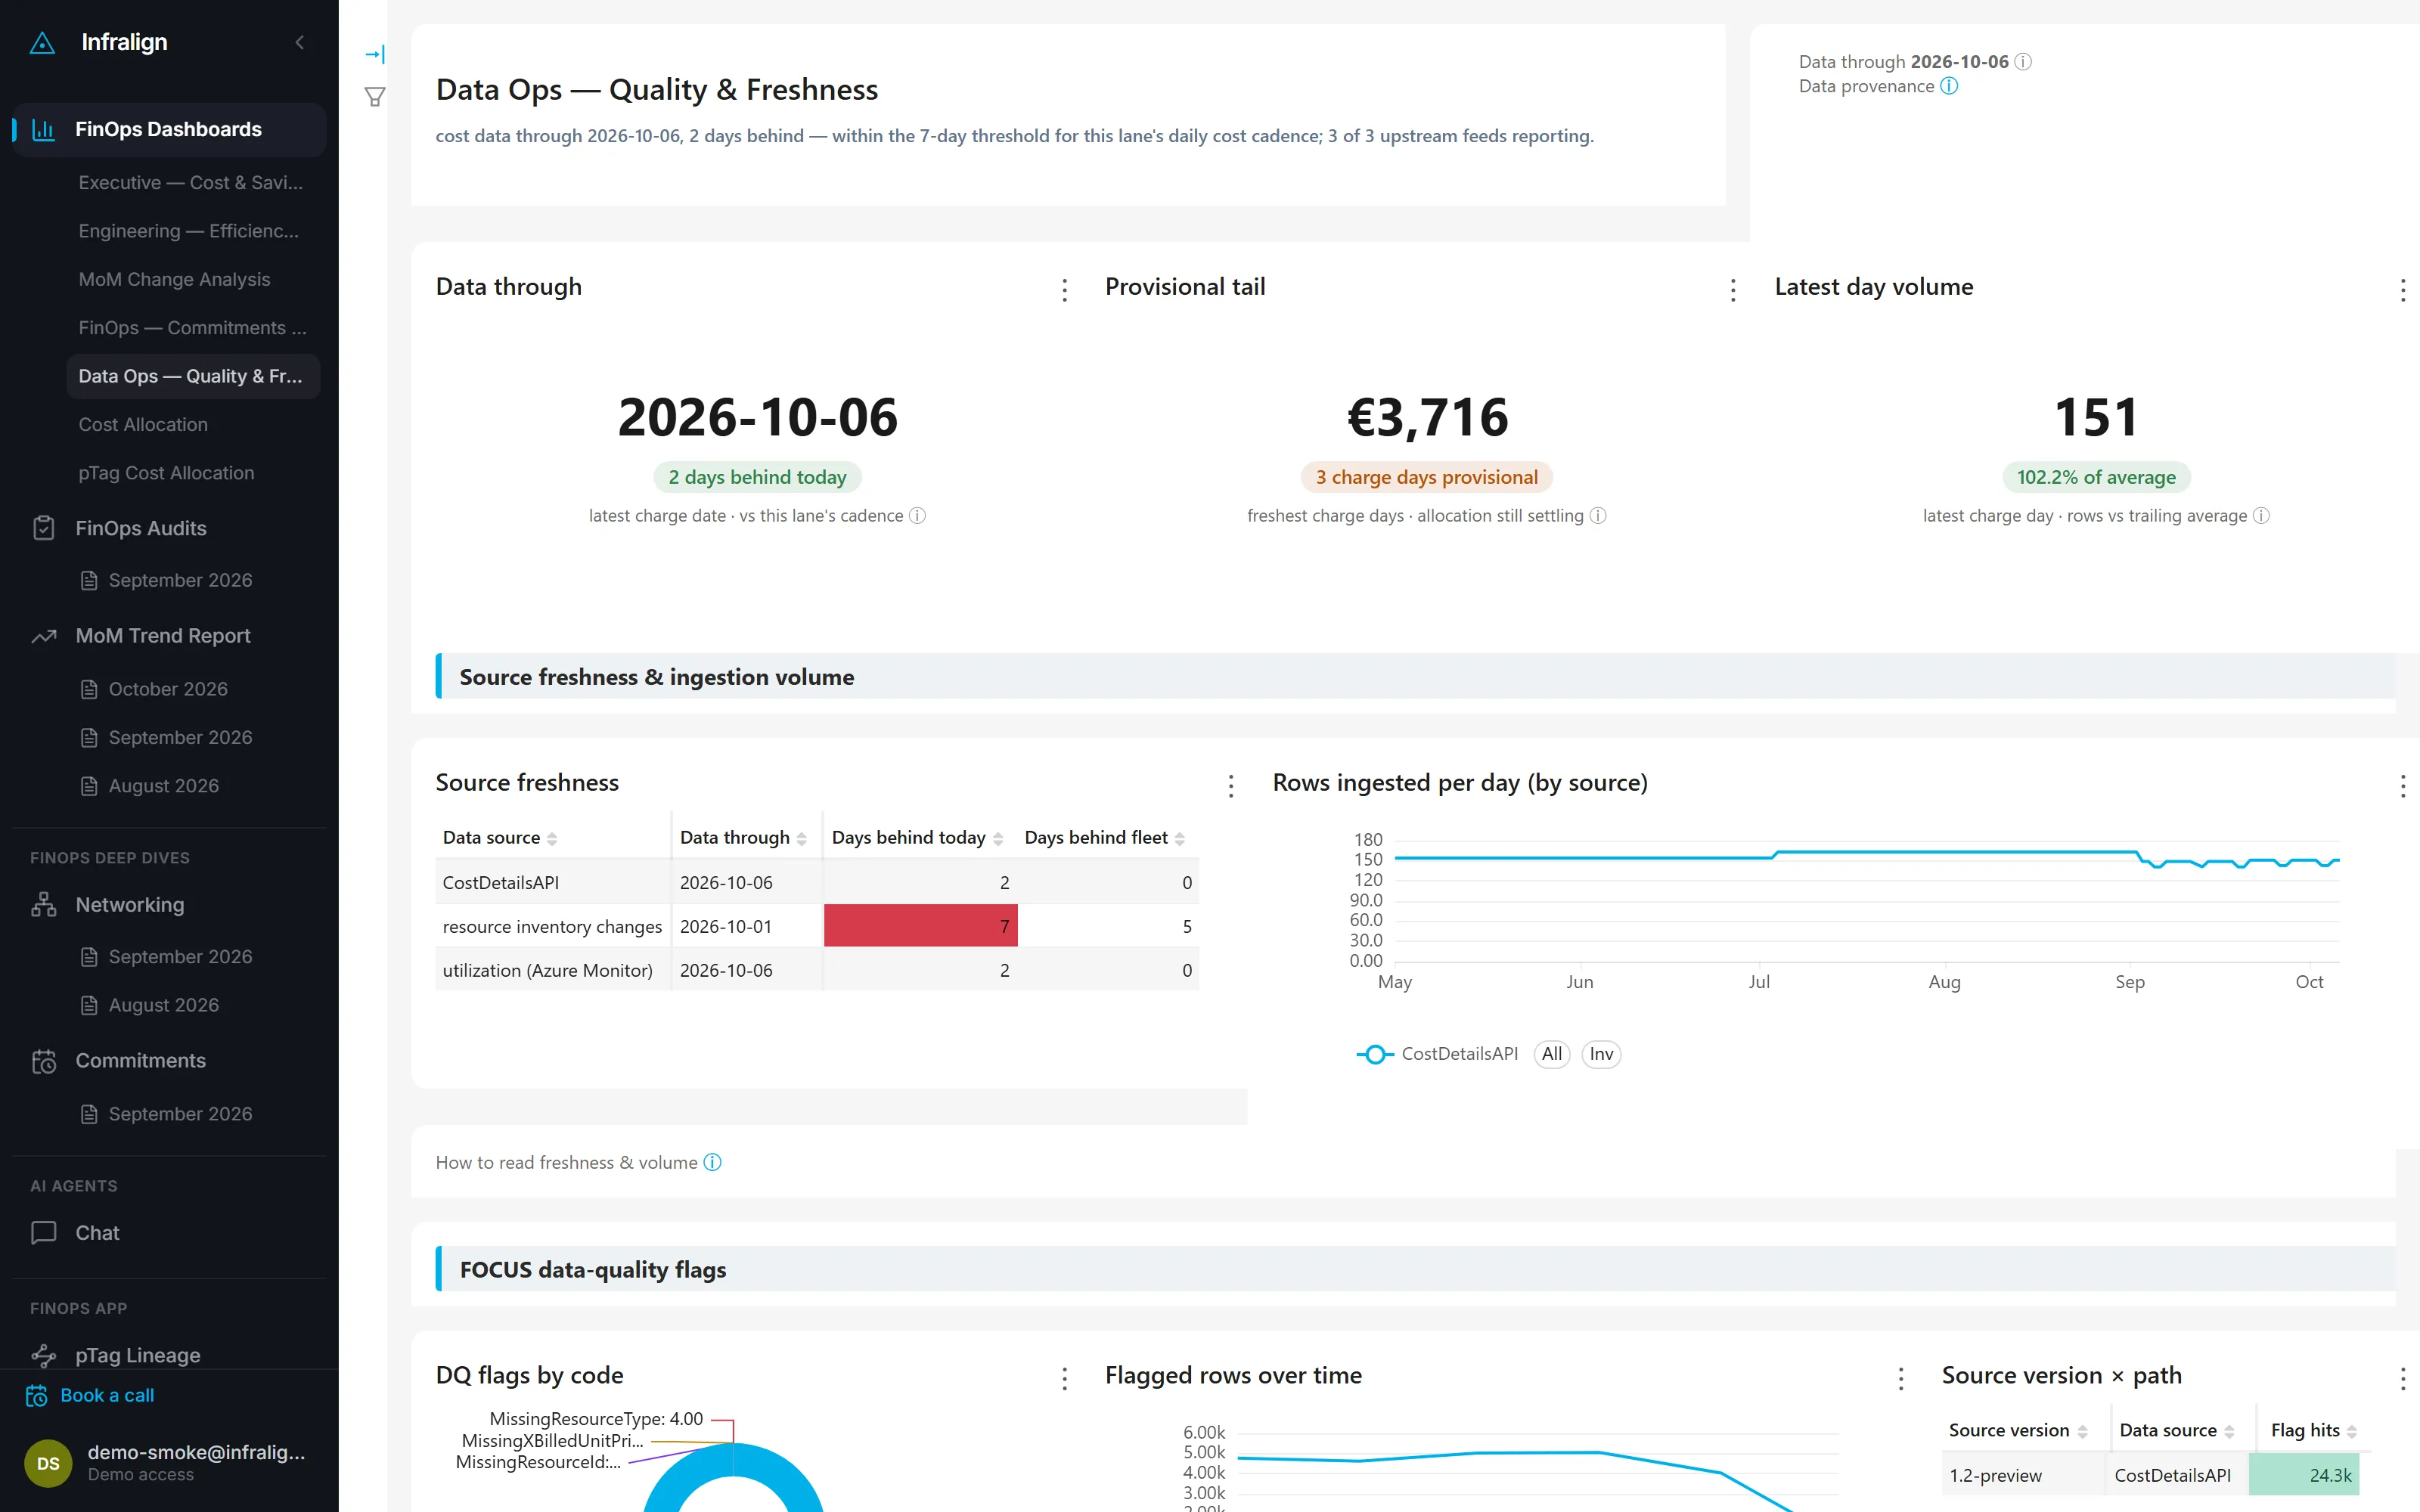
Task: Collapse the sidebar with the chevron
Action: point(300,42)
